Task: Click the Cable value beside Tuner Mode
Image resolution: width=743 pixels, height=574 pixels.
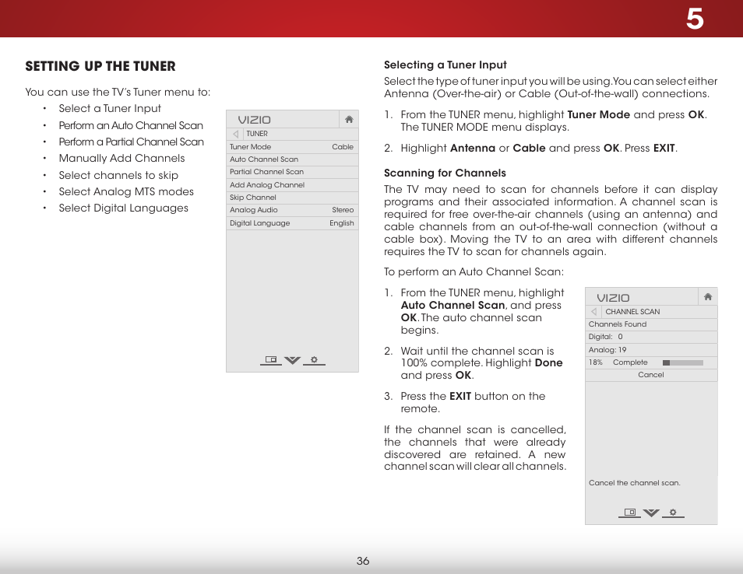Action: (343, 147)
